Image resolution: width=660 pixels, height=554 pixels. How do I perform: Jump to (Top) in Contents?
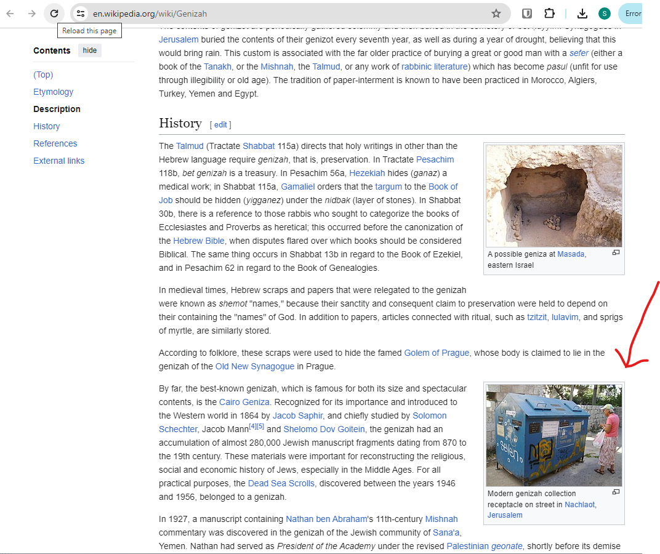tap(43, 74)
